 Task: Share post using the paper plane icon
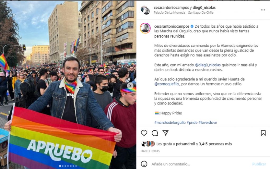pyautogui.click(x=166, y=133)
